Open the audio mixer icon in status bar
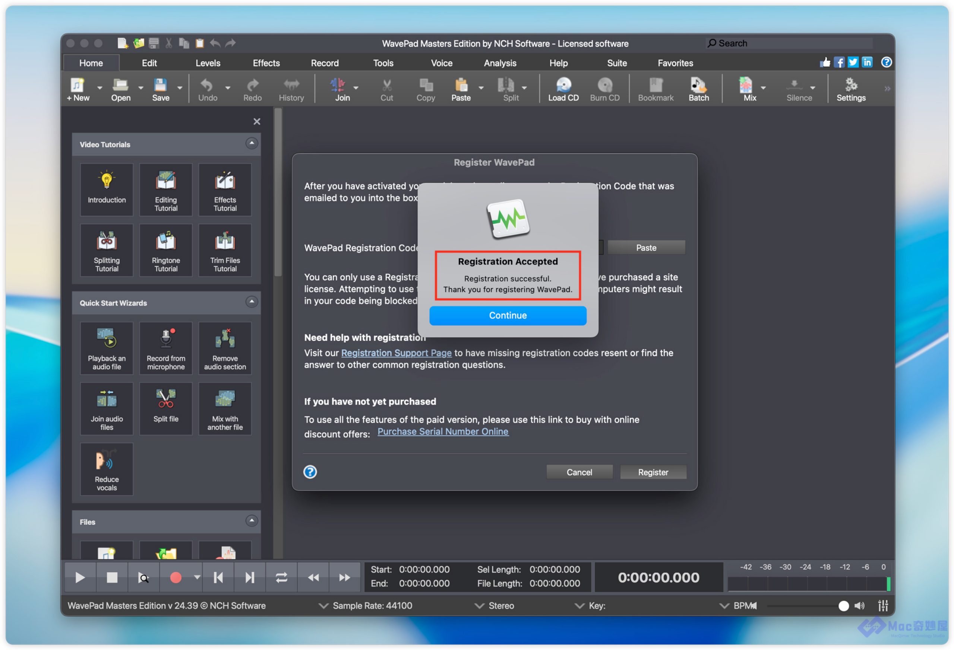954x650 pixels. point(883,606)
